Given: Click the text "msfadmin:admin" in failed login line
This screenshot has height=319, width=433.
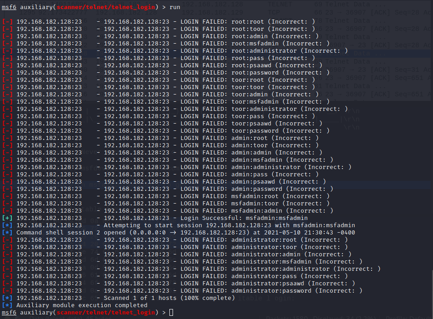Looking at the screenshot, I should (257, 211).
